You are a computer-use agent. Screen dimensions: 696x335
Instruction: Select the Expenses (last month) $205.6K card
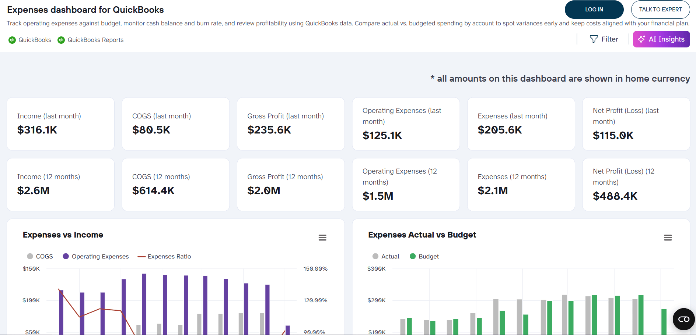521,124
